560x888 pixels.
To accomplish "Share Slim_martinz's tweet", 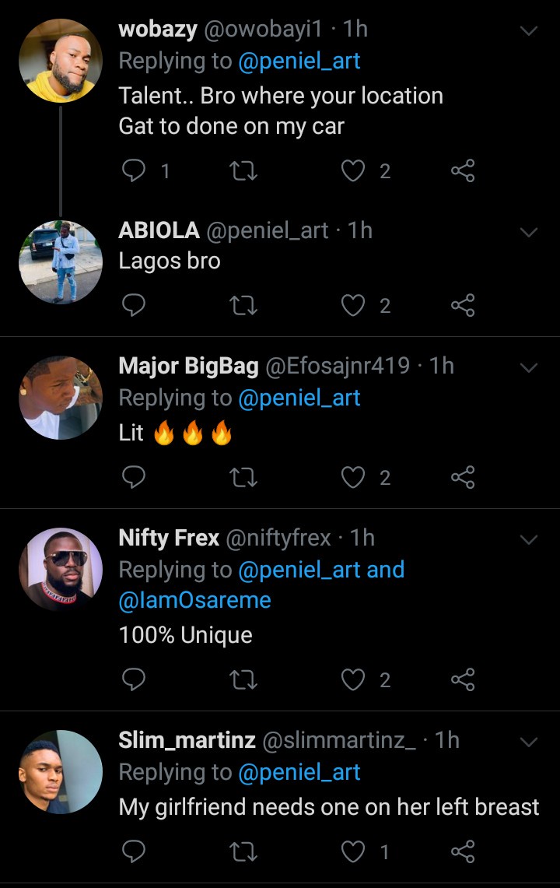I will coord(463,851).
